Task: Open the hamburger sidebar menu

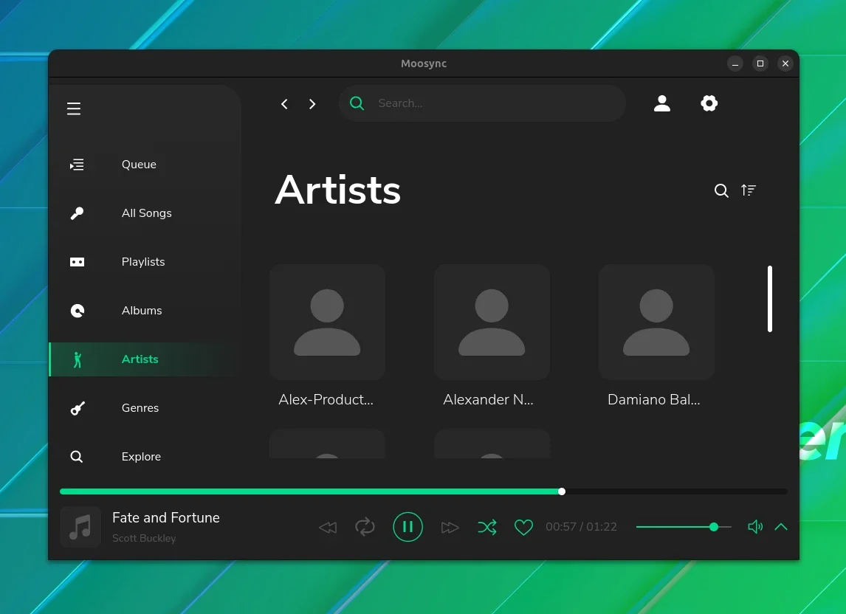Action: (x=74, y=108)
